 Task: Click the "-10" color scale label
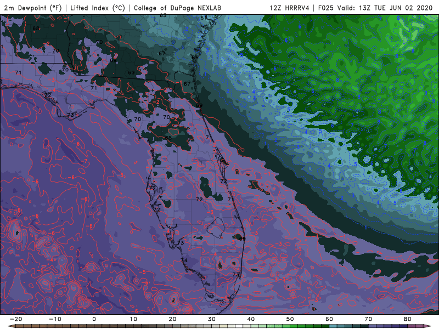55,319
